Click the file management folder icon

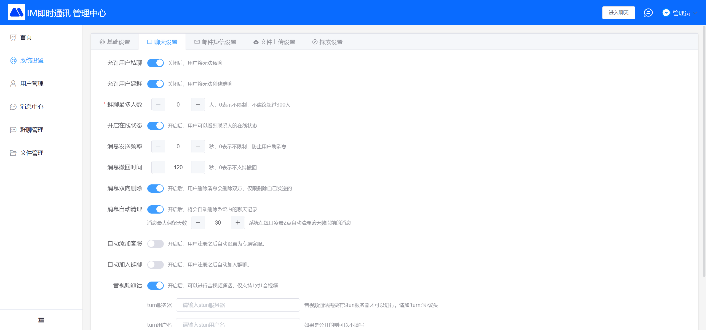(x=13, y=153)
